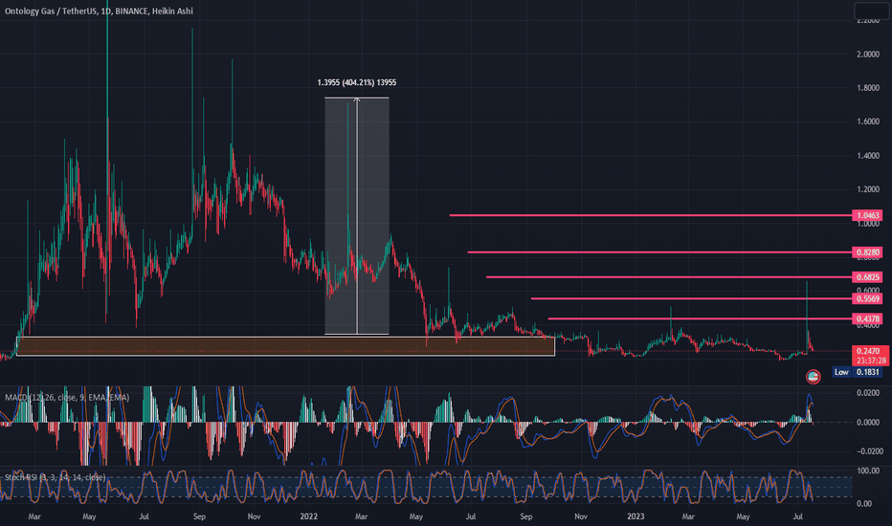This screenshot has width=892, height=526.
Task: Click the 1.8000 value on price axis
Action: tap(868, 88)
